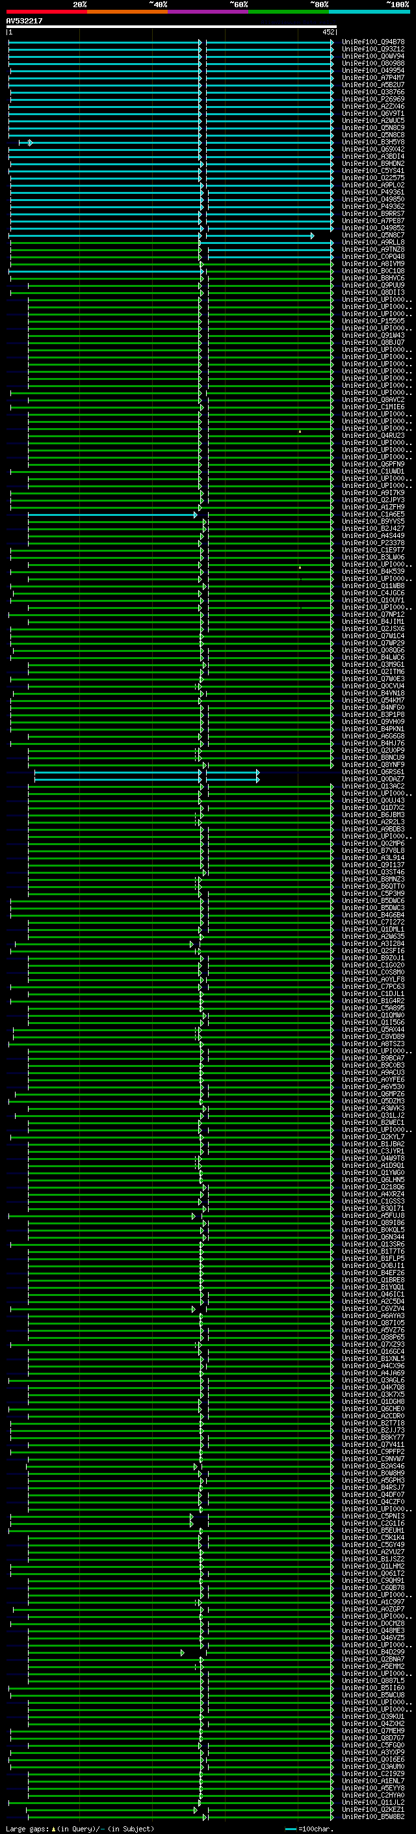416x1834 pixels.
Task: Click the query end position 452
Action: click(x=328, y=32)
